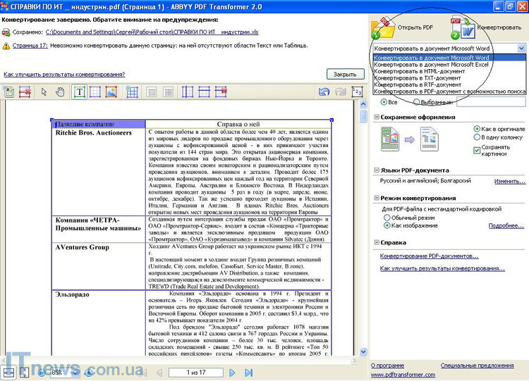Select the Выбранные pages radio button
Viewport: 529px width, 381px height.
point(417,101)
